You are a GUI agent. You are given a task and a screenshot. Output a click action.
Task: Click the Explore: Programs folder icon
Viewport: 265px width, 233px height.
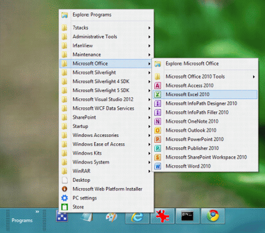coord(65,15)
